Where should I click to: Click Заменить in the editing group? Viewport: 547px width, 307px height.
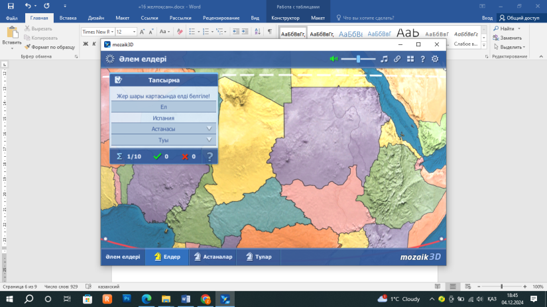[x=507, y=38]
